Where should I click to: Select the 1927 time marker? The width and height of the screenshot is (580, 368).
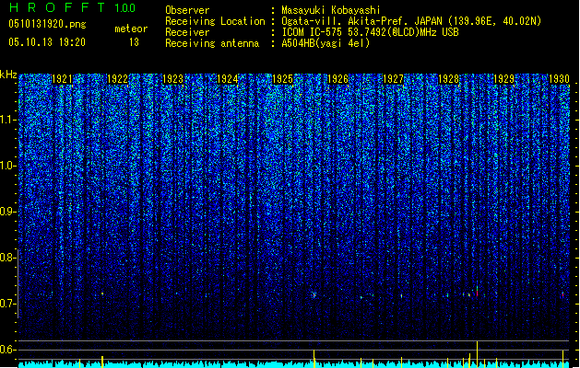[393, 79]
